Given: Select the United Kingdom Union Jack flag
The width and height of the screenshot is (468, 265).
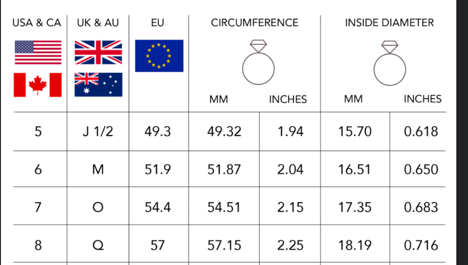Looking at the screenshot, I should [98, 52].
